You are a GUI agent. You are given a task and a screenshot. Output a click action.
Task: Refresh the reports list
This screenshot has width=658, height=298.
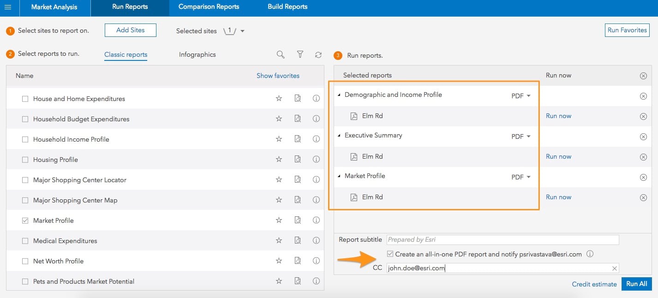coord(318,54)
